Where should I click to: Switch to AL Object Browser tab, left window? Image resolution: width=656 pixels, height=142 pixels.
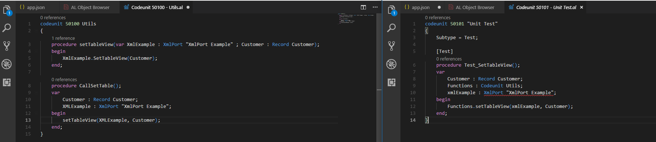[90, 7]
